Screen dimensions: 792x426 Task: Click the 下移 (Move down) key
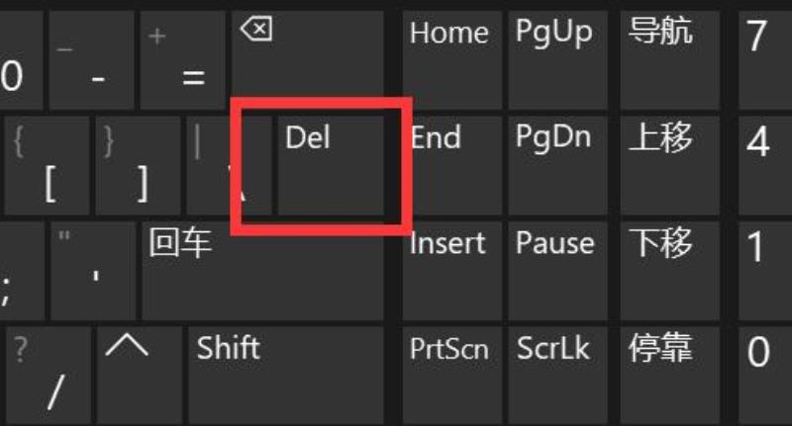click(x=670, y=271)
